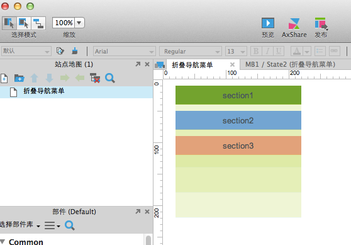This screenshot has width=351, height=245.
Task: Switch to the 折叠导航菜单 canvas tab
Action: (x=192, y=65)
